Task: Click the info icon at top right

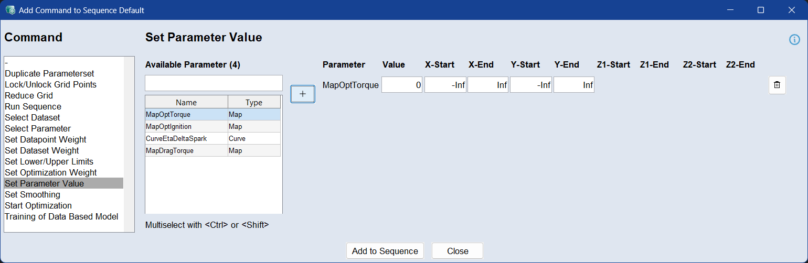Action: point(794,40)
